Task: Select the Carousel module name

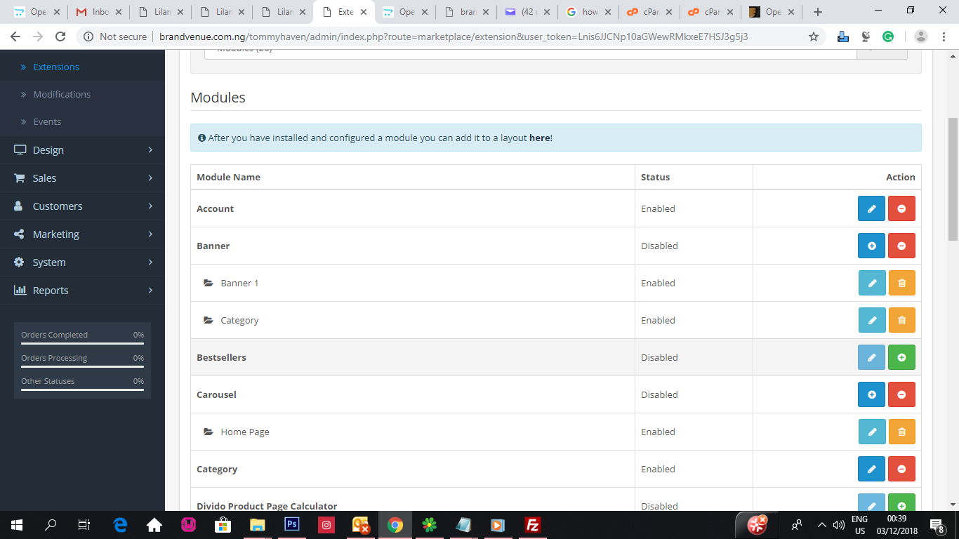Action: [216, 394]
